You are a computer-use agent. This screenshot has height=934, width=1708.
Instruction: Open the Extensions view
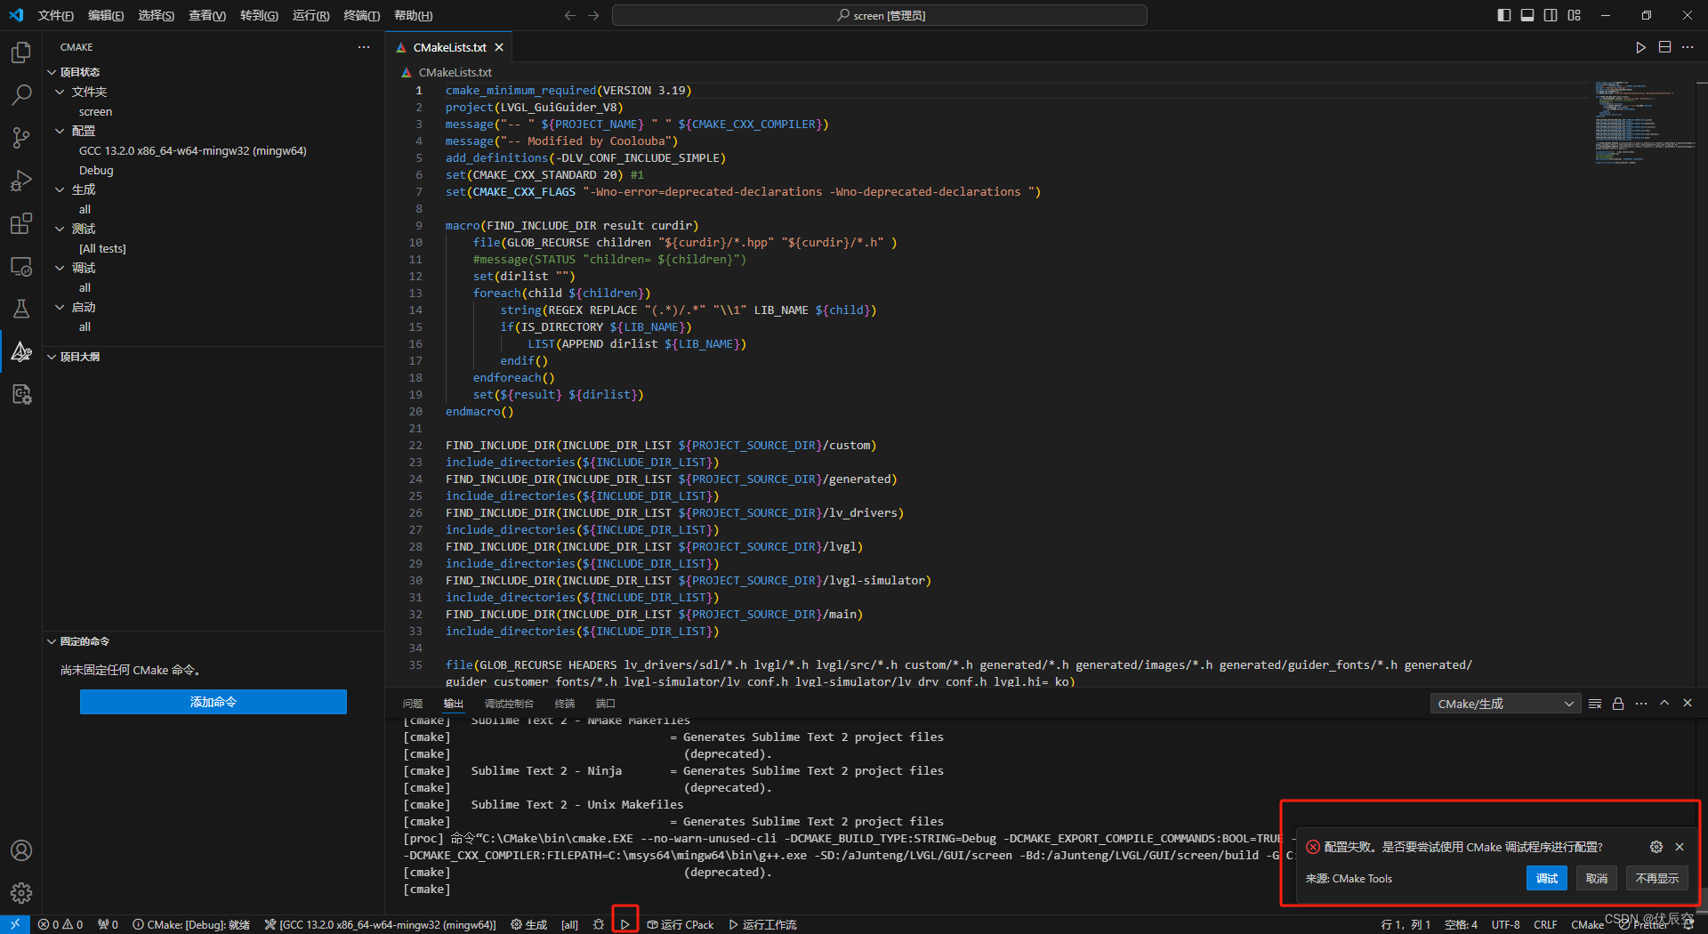coord(21,223)
